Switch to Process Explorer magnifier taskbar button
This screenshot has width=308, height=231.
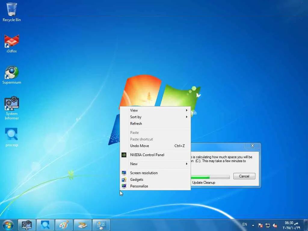45,225
